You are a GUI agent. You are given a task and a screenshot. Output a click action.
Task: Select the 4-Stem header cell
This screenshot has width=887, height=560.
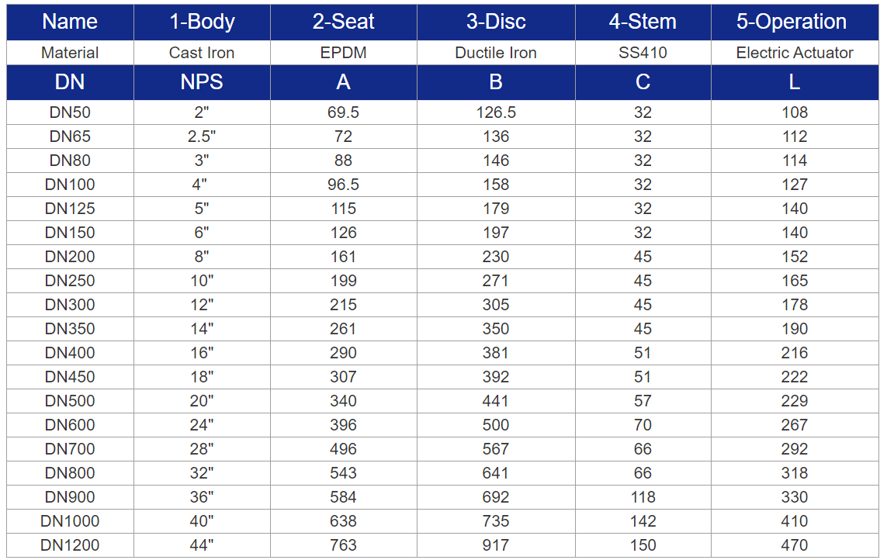coord(643,22)
